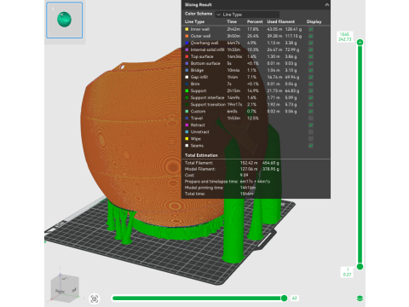409x307 pixels.
Task: Click the white Seams color swatch
Action: (187, 146)
